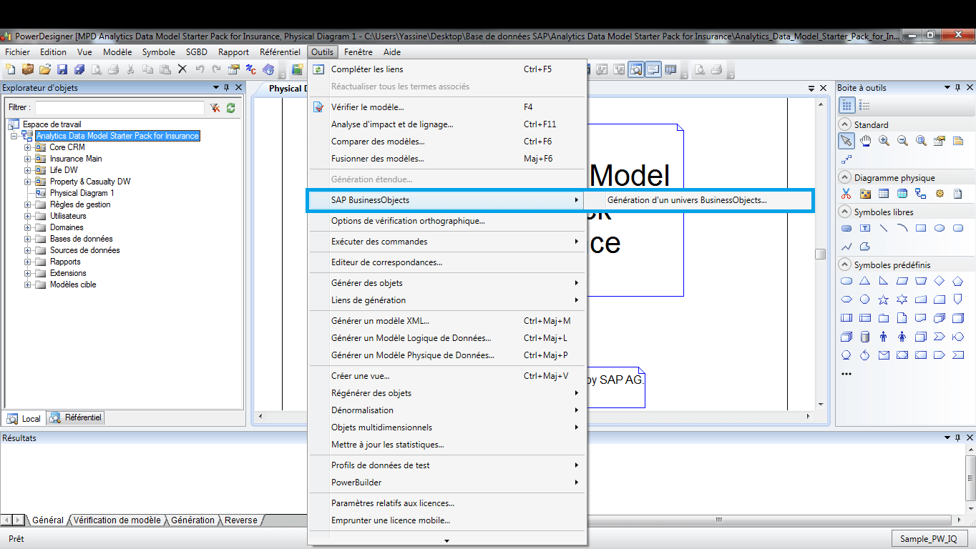Collapse the Symboles prédéfinis section
Screen dimensions: 976x549
click(x=844, y=265)
